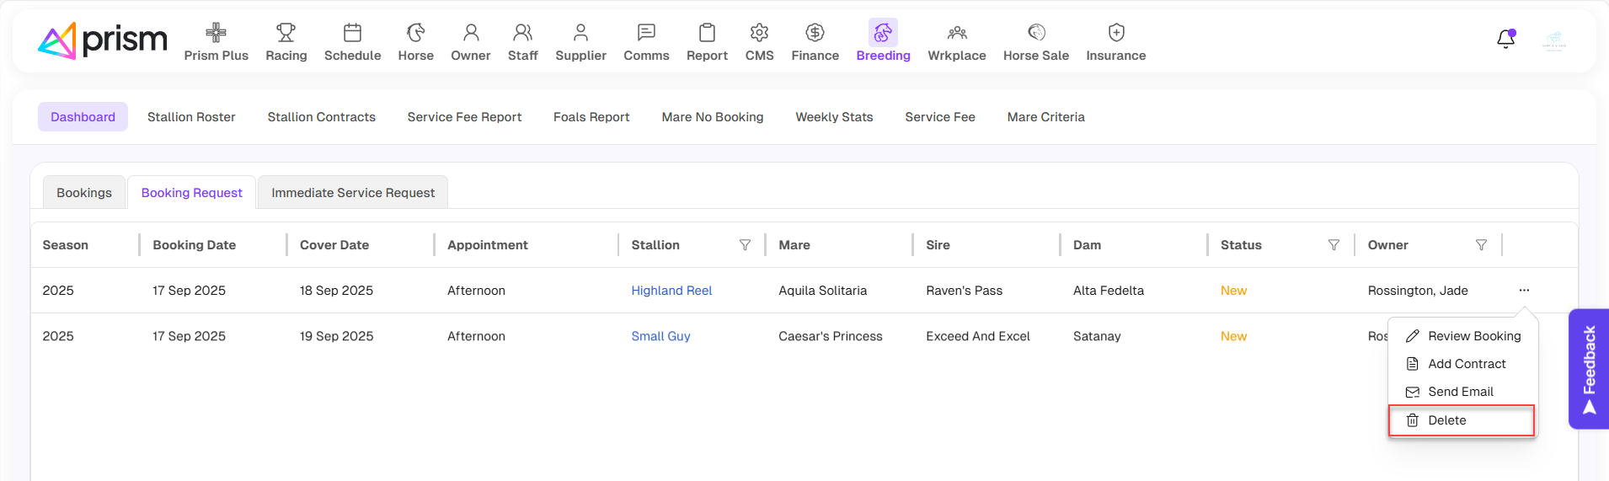This screenshot has height=481, width=1609.
Task: Switch to the Bookings tab
Action: tap(84, 193)
